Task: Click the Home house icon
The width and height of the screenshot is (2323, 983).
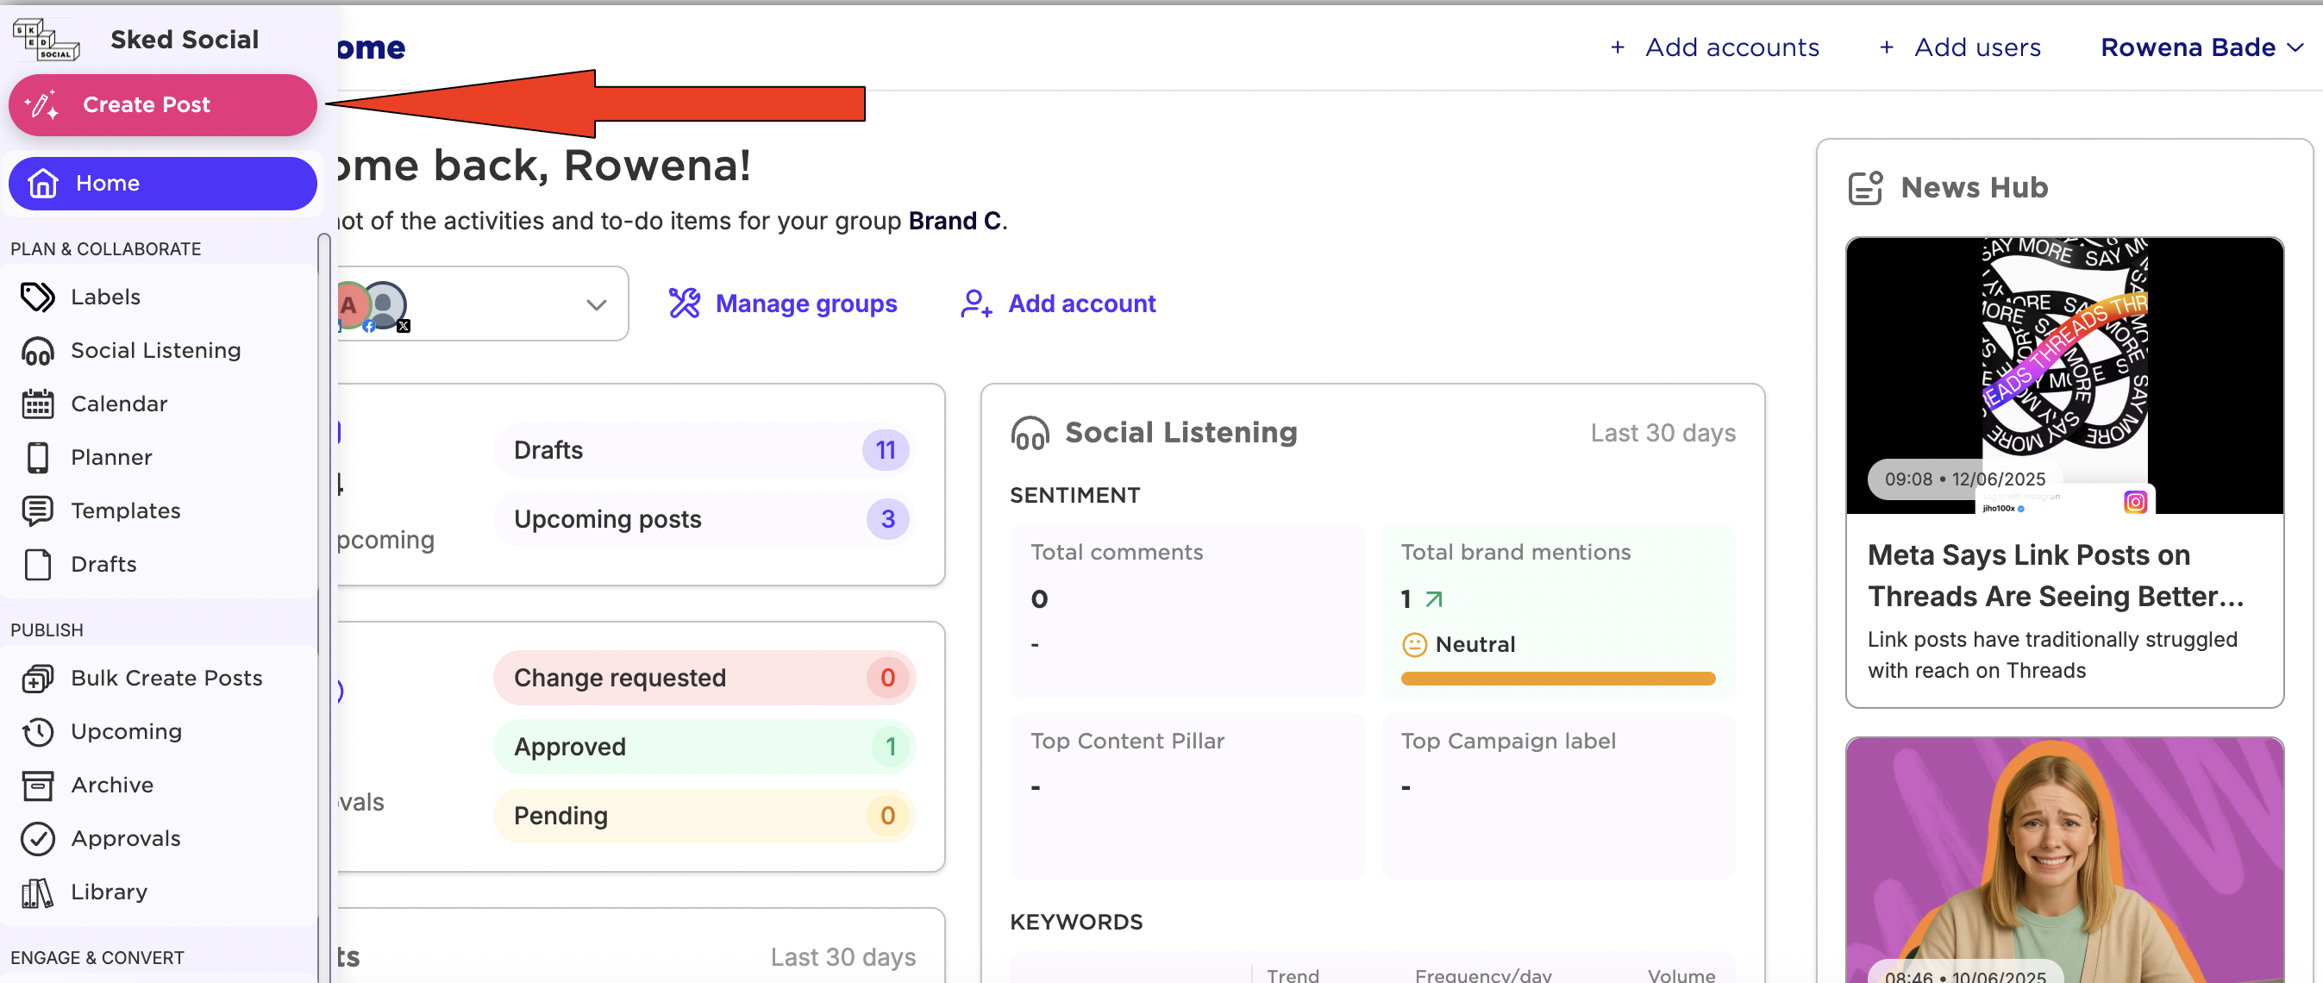Action: click(x=43, y=183)
